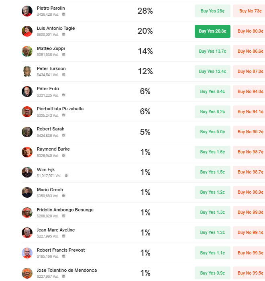265x281 pixels.
Task: Buy No 99.3¢ for Robert Francis Prevost
Action: click(249, 253)
